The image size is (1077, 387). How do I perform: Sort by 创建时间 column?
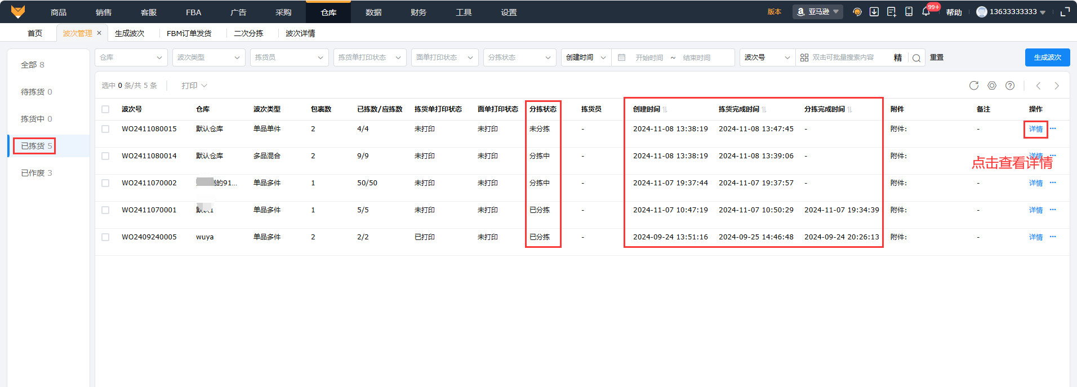[x=665, y=109]
